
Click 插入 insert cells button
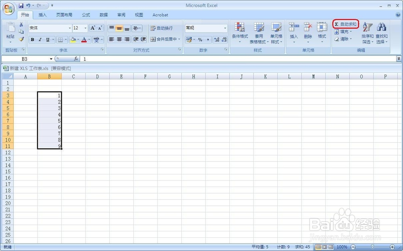[294, 33]
